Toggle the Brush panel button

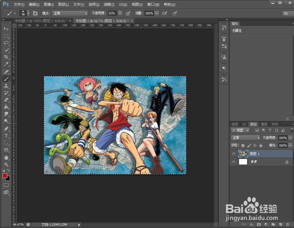(x=35, y=13)
